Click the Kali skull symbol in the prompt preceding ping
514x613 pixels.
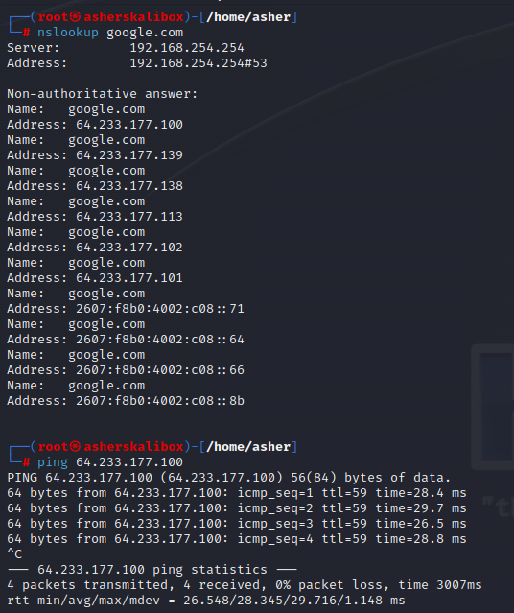click(x=76, y=446)
